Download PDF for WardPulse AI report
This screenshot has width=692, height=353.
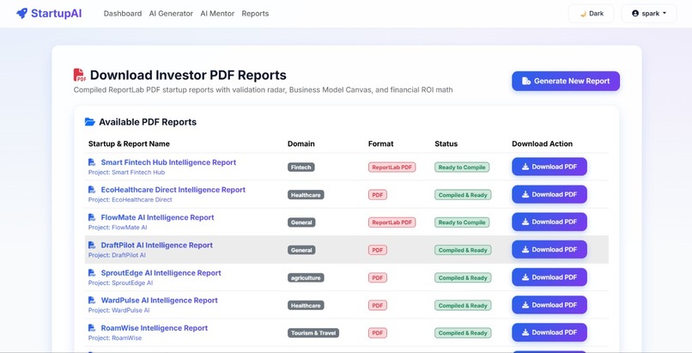tap(549, 305)
